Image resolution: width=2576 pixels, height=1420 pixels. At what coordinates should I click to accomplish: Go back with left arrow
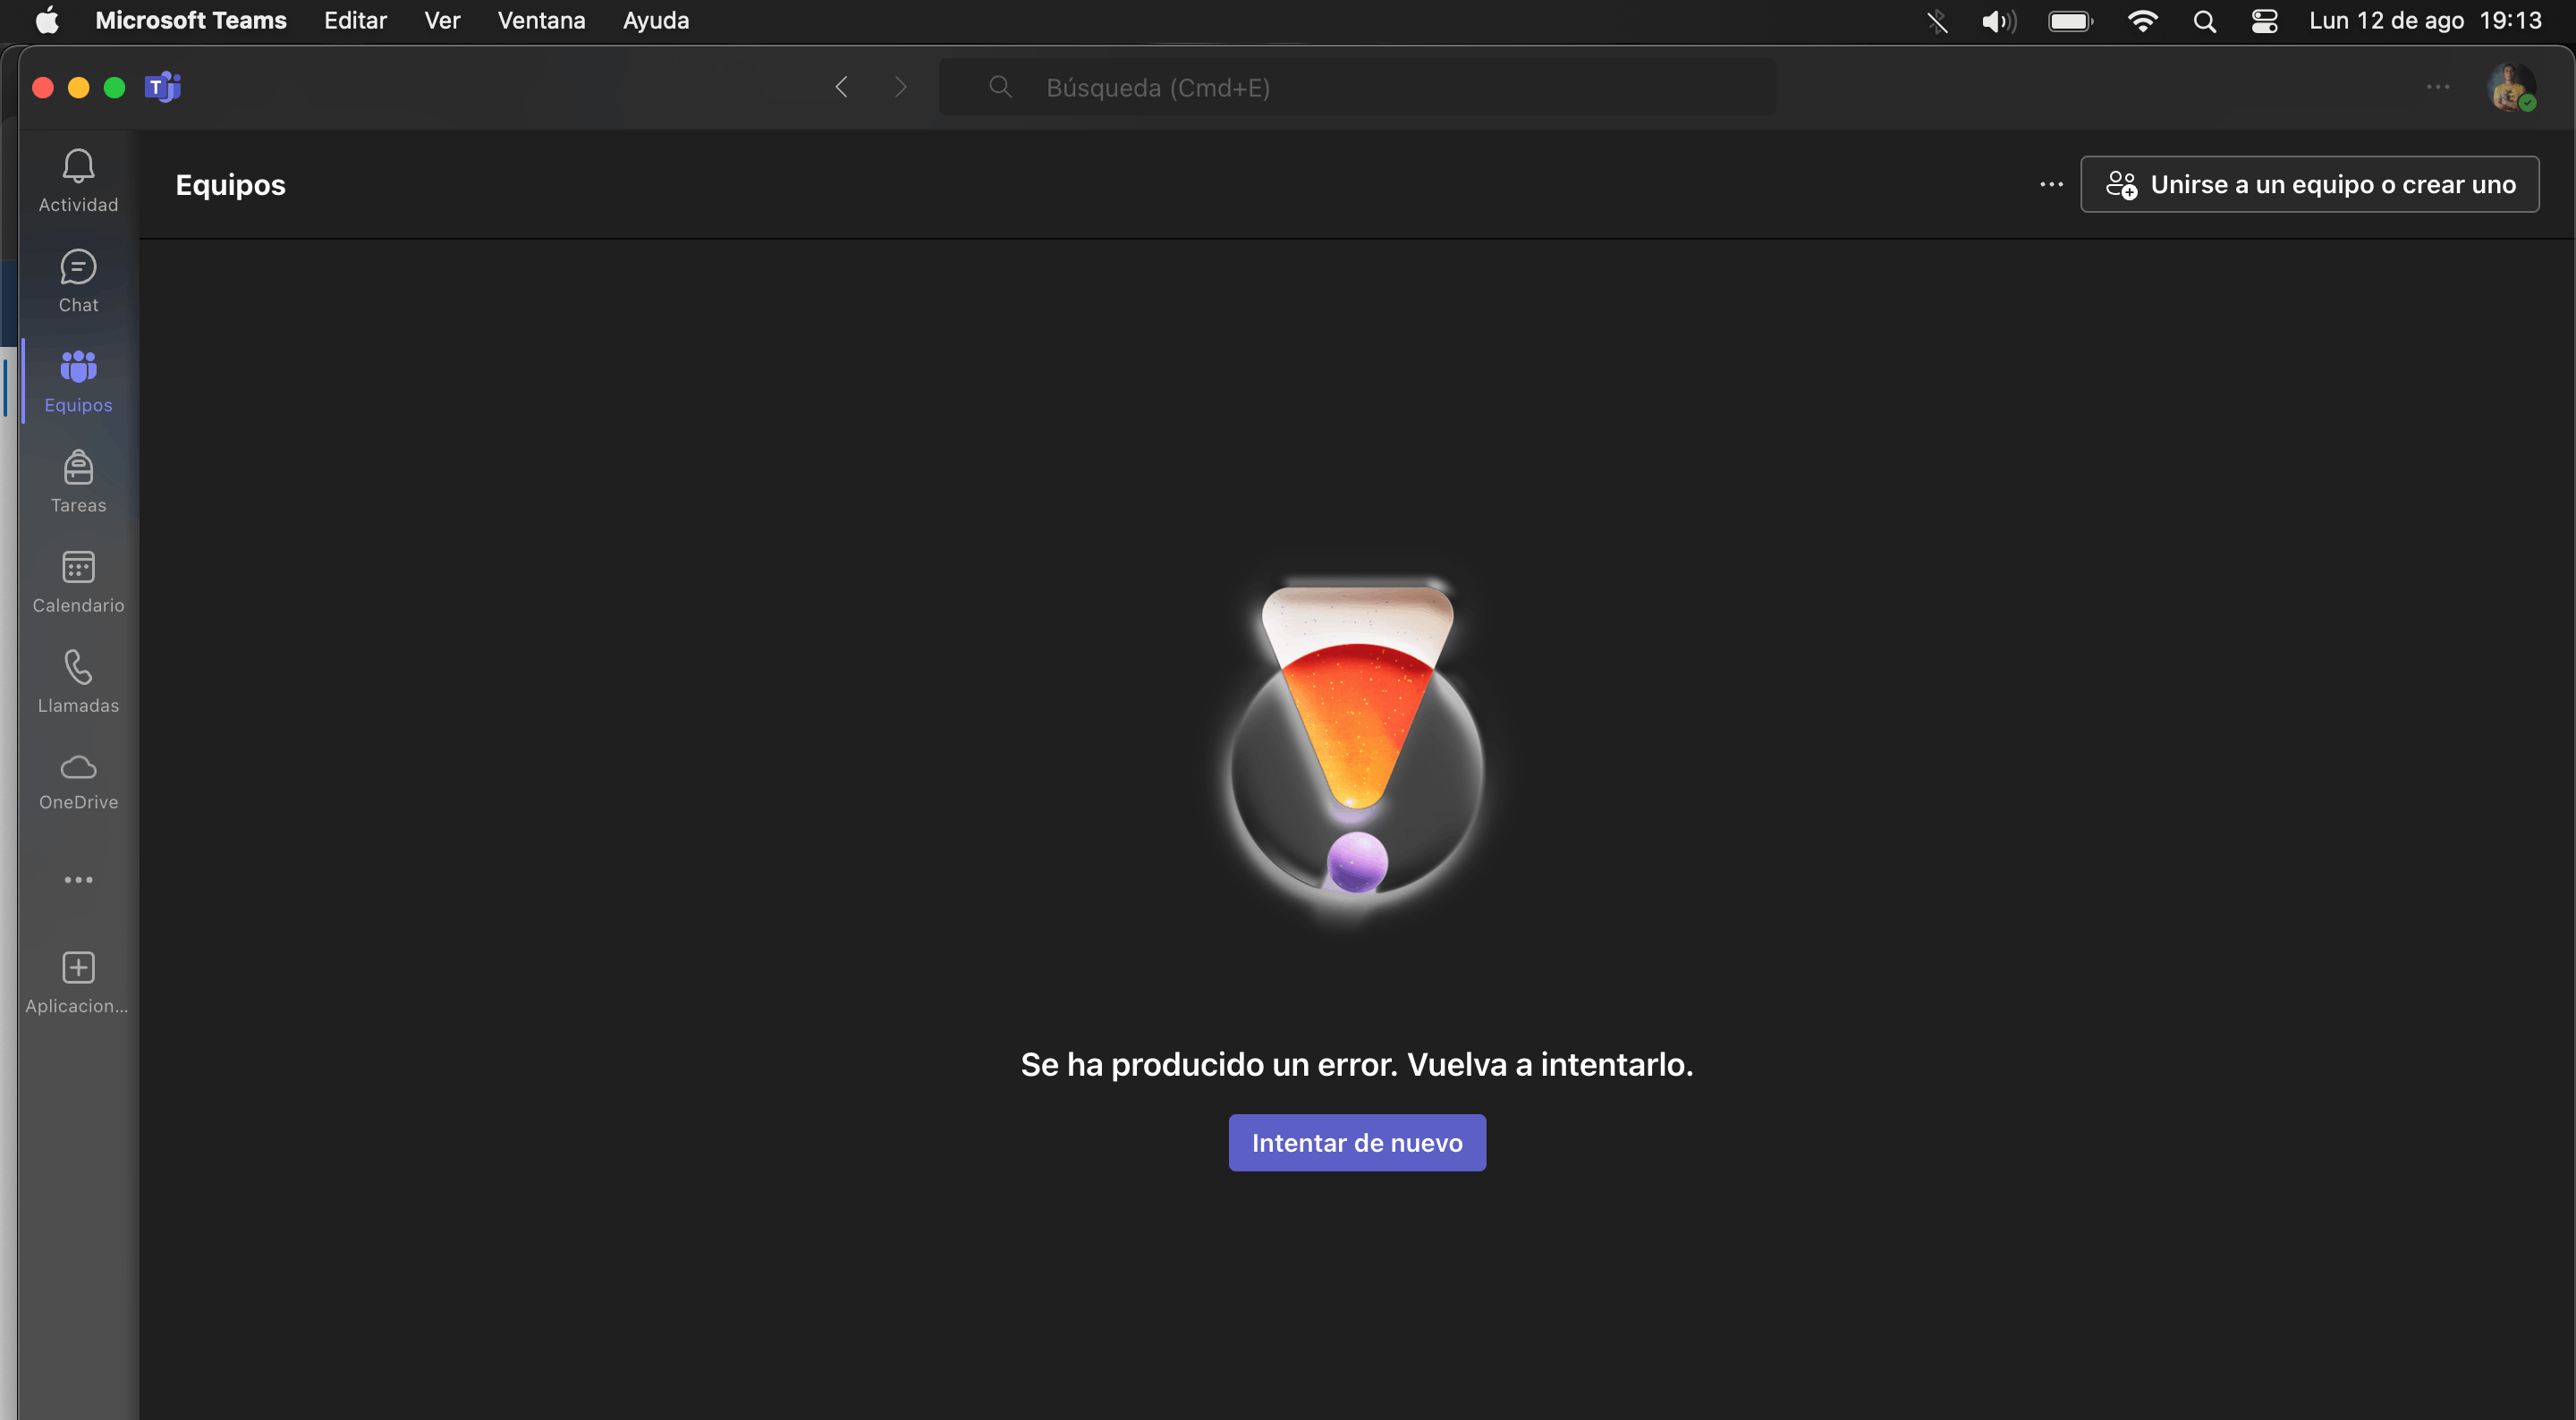pos(841,87)
